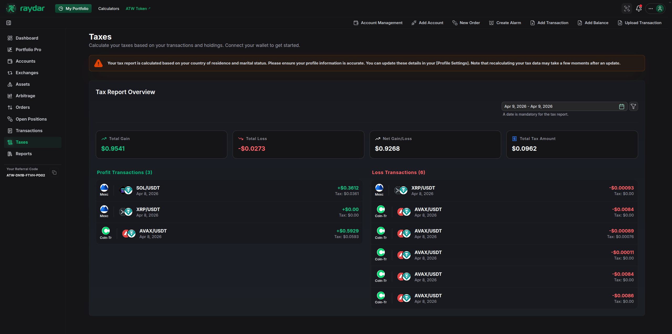Click the Tax: $0.00076 value
The height and width of the screenshot is (334, 672).
pos(620,237)
